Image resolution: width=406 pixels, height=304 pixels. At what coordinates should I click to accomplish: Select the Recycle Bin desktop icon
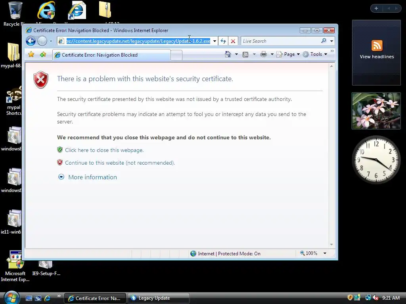point(14,14)
